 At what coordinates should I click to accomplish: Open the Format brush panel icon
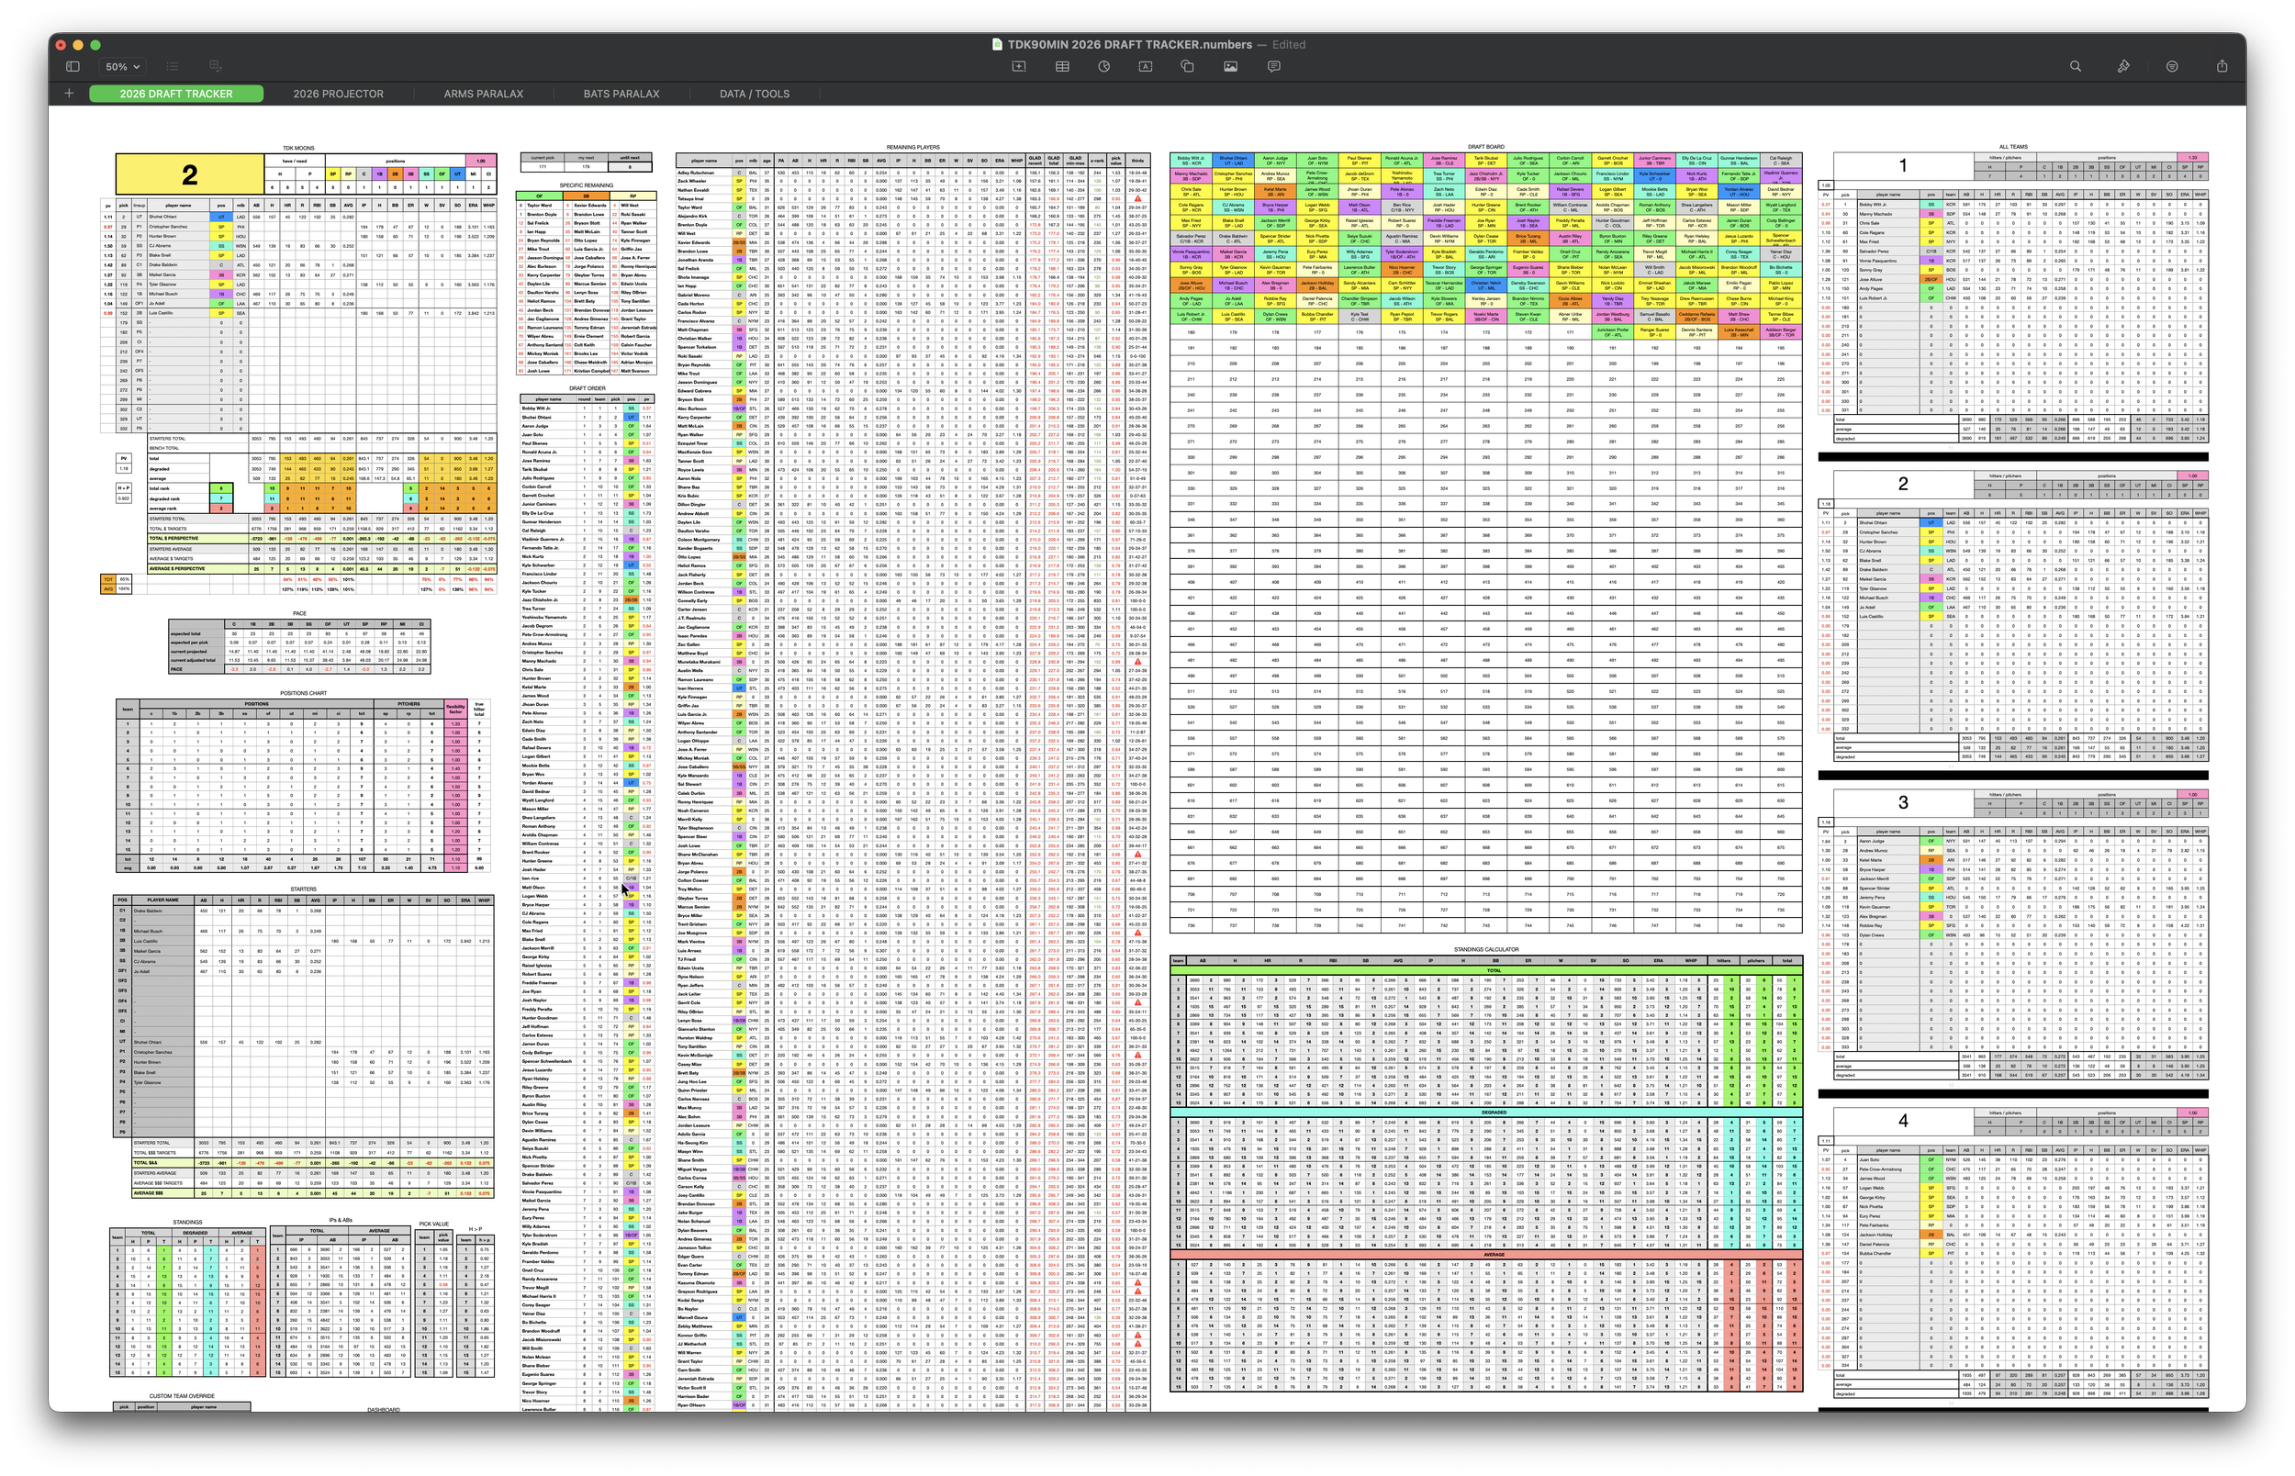[2123, 66]
